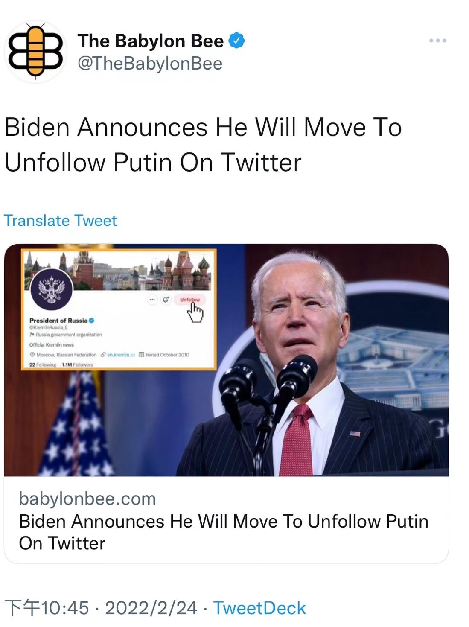Image resolution: width=469 pixels, height=627 pixels.
Task: Open the @TheBabylonBee handle
Action: 150,64
